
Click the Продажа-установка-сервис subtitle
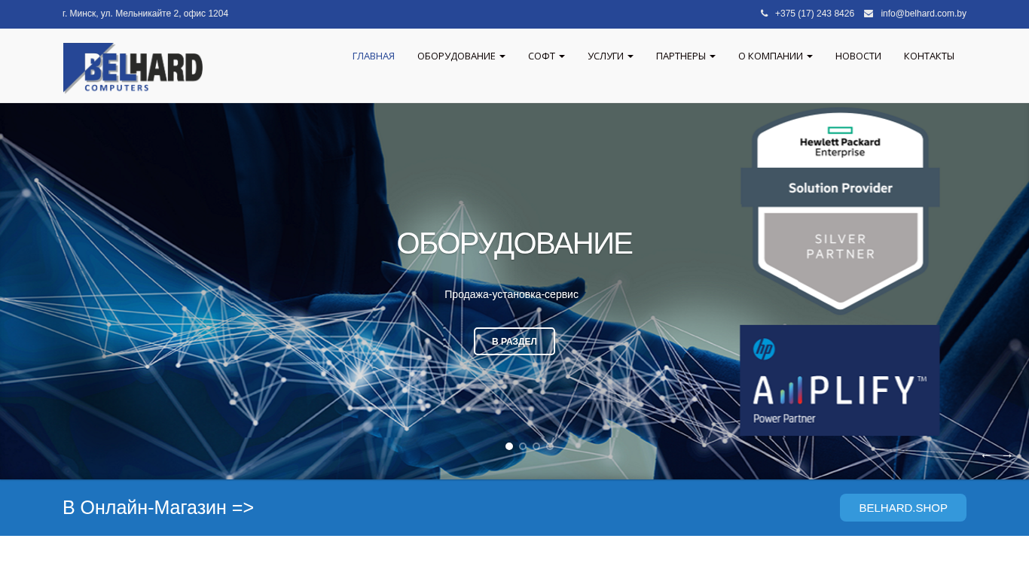(x=511, y=294)
